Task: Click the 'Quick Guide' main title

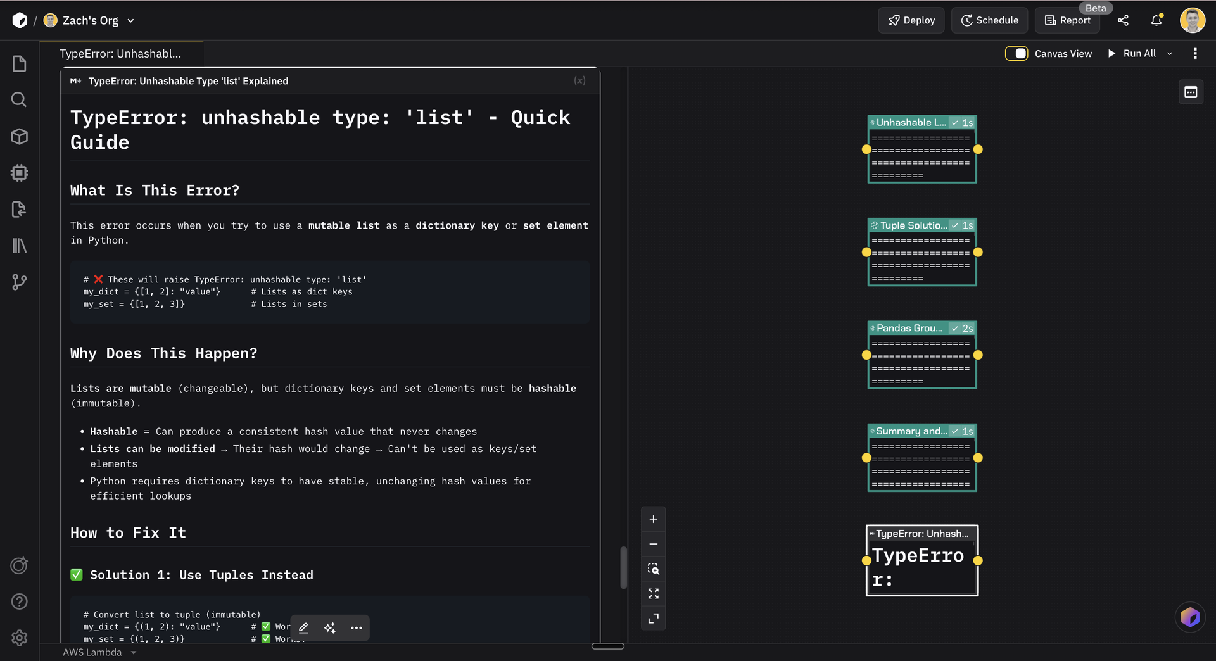Action: (320, 130)
